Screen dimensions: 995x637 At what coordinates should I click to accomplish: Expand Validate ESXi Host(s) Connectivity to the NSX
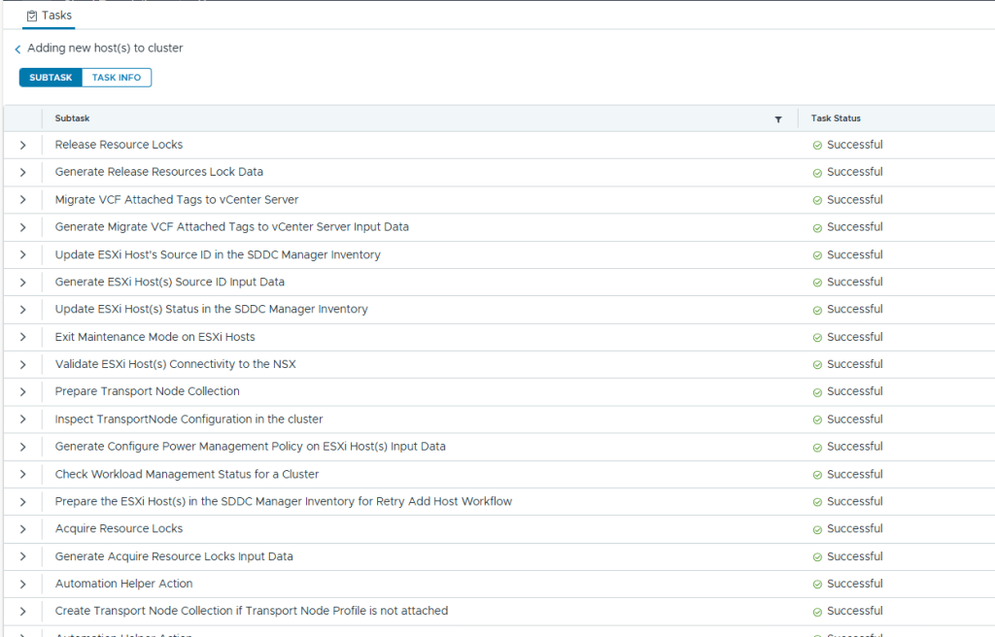22,365
